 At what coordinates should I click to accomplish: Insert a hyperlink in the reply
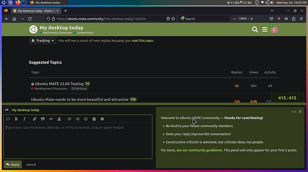coord(34,119)
